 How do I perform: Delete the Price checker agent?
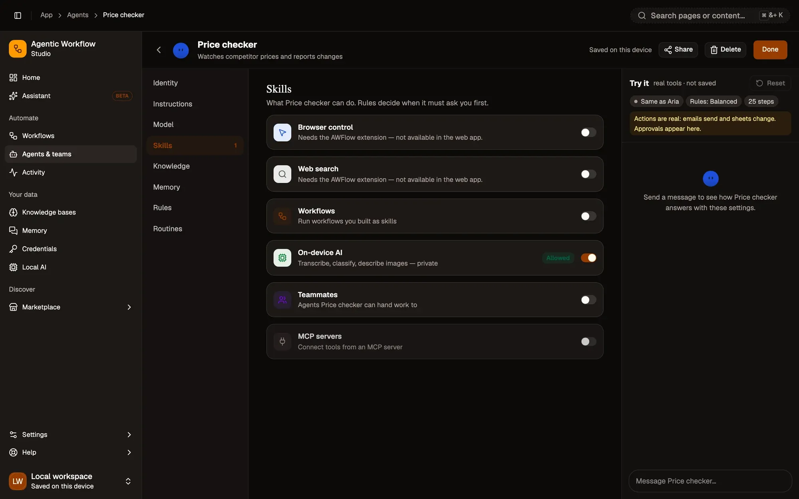[x=725, y=50]
